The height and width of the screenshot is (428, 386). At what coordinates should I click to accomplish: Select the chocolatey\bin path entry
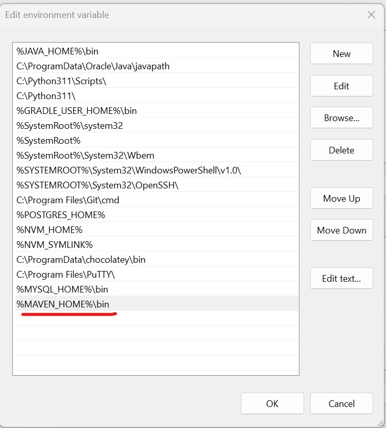point(81,260)
